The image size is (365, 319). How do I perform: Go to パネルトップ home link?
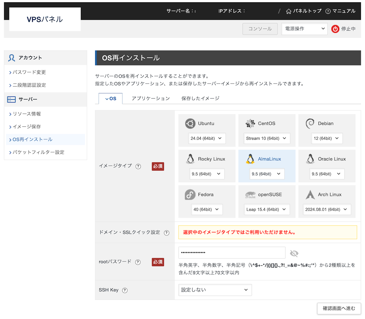(304, 11)
